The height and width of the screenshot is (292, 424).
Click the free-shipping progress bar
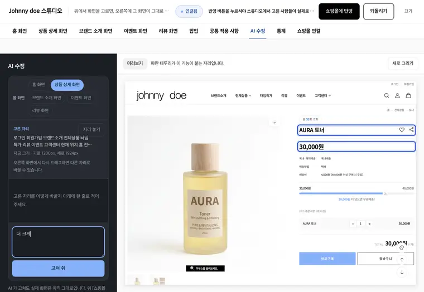[356, 193]
